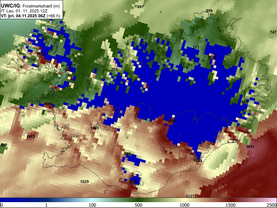Click the '100' tick on the color scale
Viewport: 277px width, 208px height.
(x=92, y=205)
